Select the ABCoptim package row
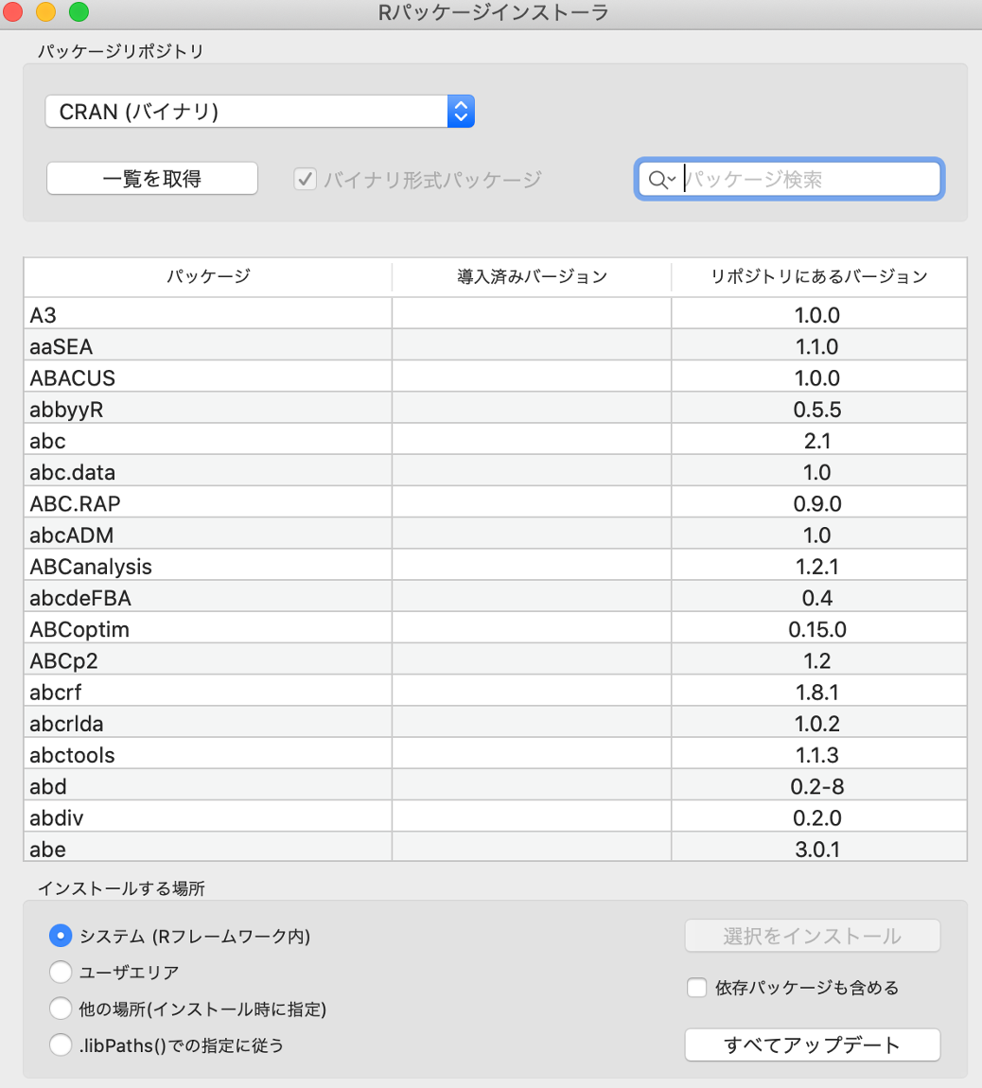 [496, 629]
